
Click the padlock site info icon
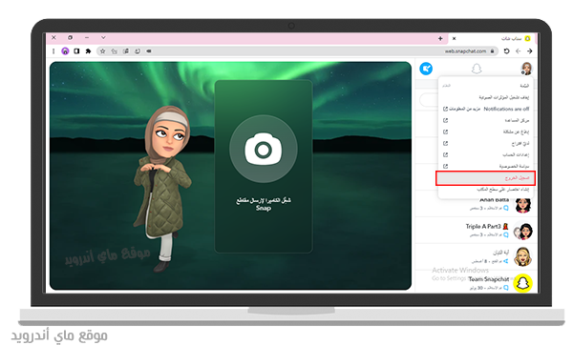tap(492, 51)
